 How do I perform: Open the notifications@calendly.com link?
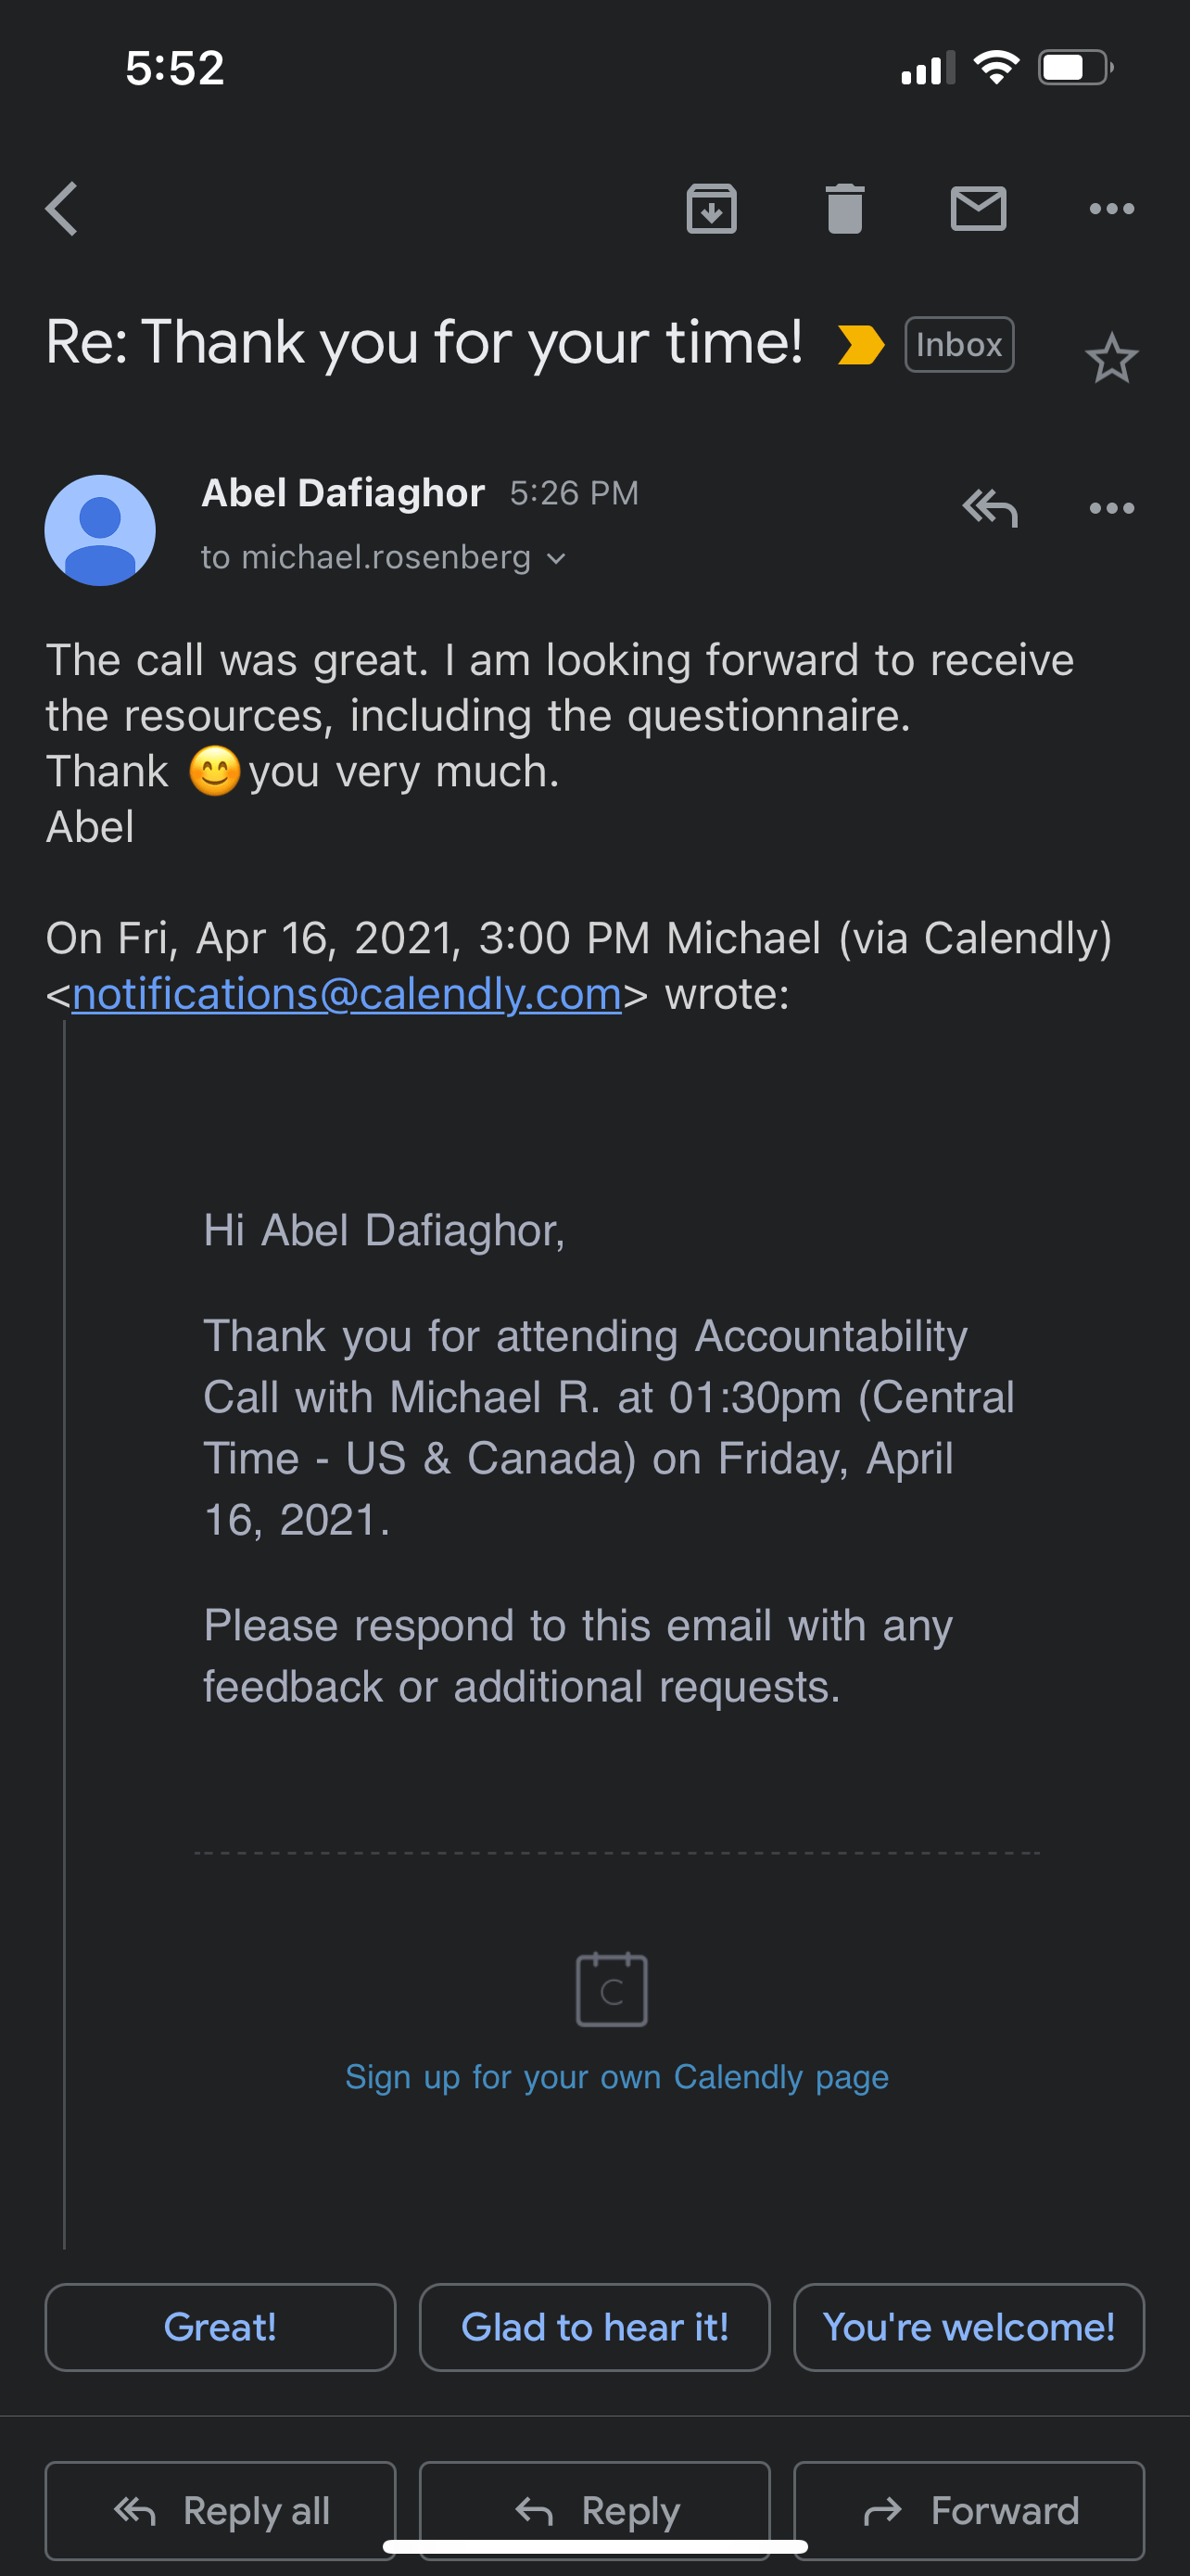pyautogui.click(x=347, y=994)
